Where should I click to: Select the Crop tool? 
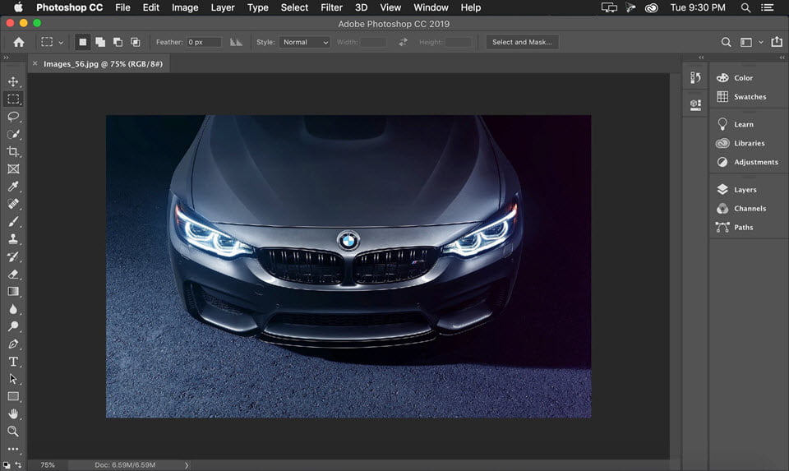click(x=13, y=151)
